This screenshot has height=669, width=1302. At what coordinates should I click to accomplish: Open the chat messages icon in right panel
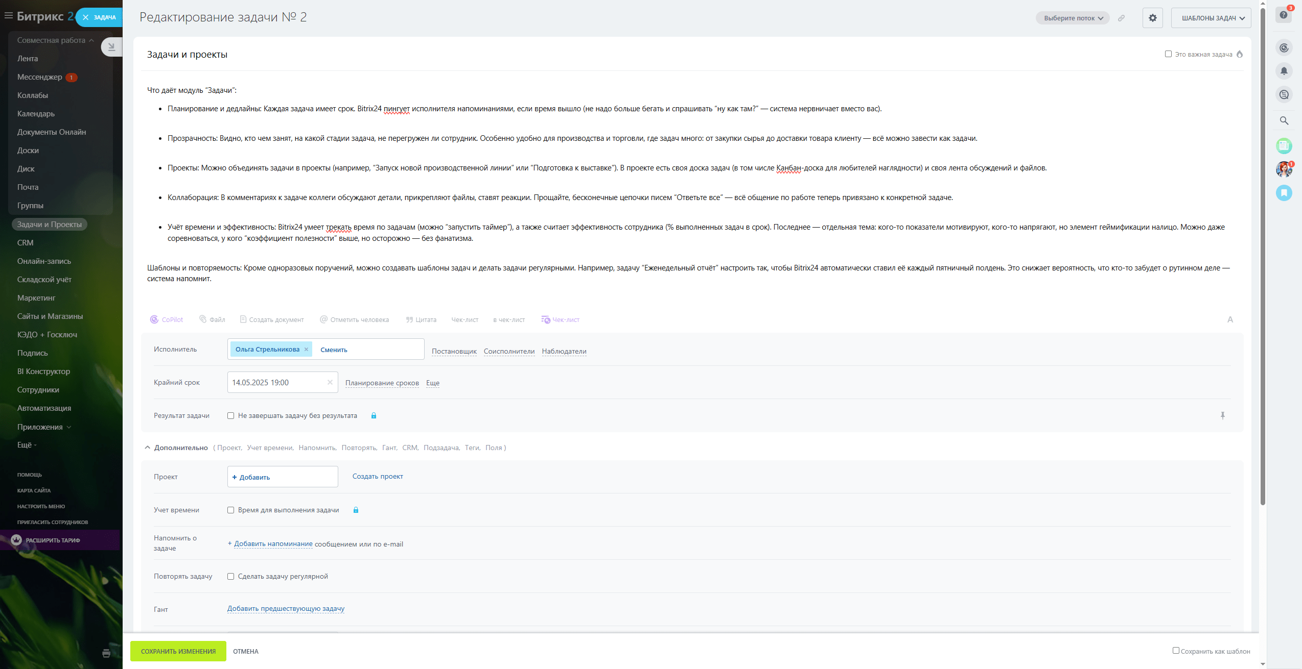click(x=1284, y=94)
